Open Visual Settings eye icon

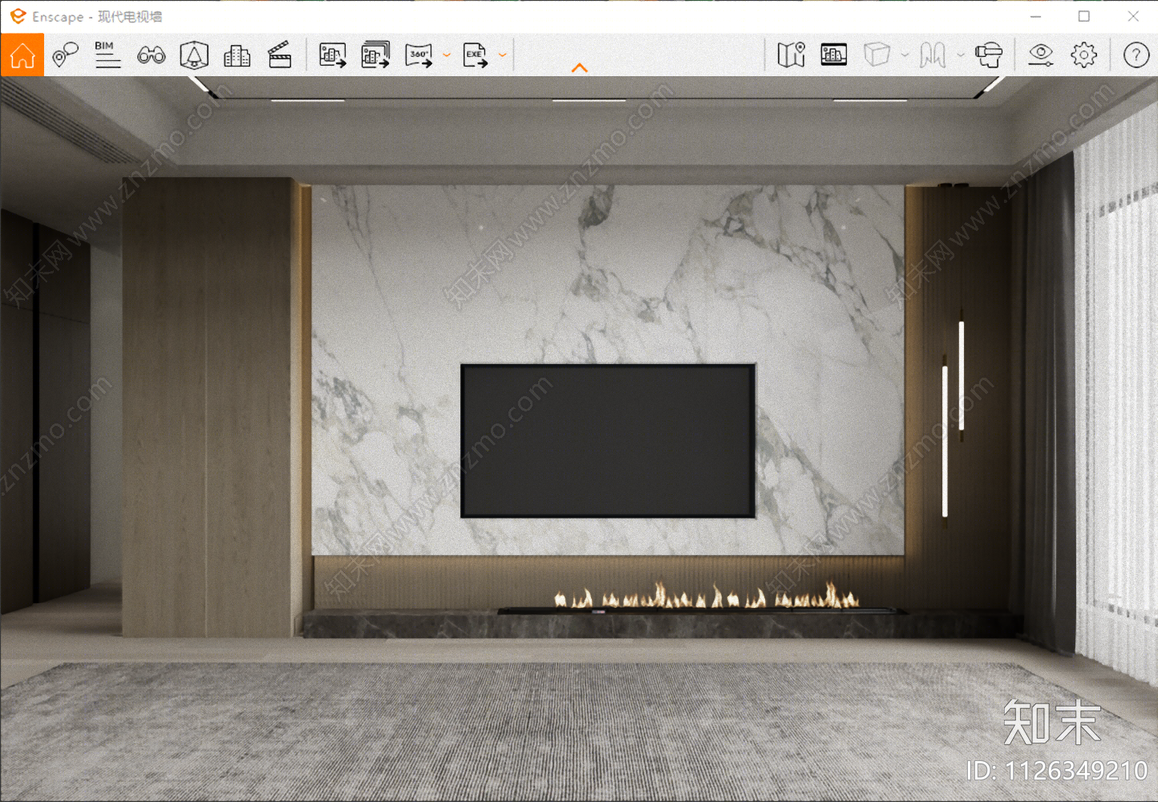(x=1041, y=55)
